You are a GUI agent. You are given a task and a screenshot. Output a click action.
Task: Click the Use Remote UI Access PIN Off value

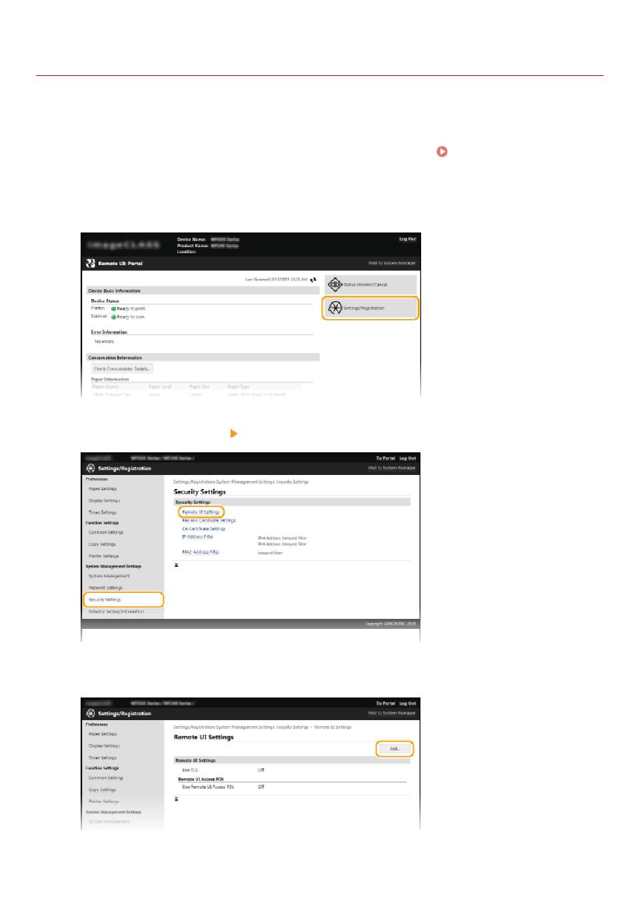(261, 787)
